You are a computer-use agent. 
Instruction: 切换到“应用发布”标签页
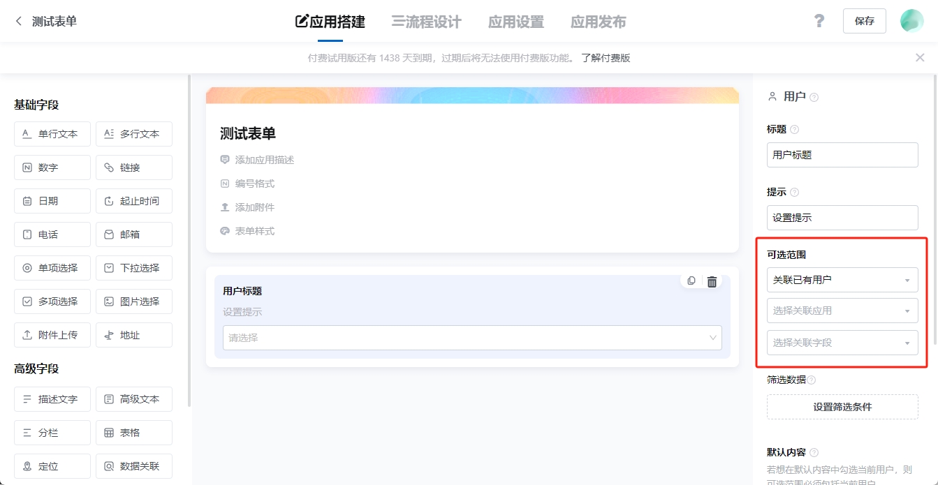[597, 22]
